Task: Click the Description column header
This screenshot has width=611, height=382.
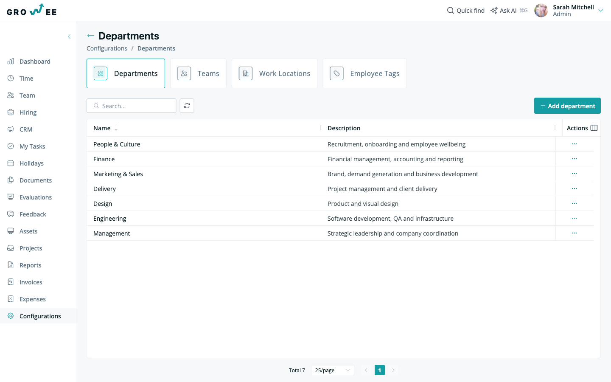Action: point(344,128)
